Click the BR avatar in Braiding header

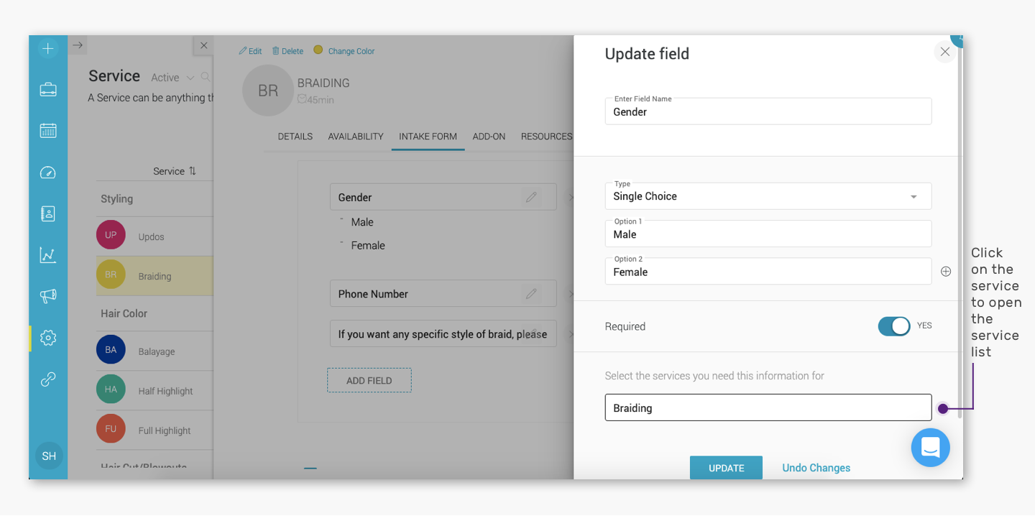(x=268, y=91)
